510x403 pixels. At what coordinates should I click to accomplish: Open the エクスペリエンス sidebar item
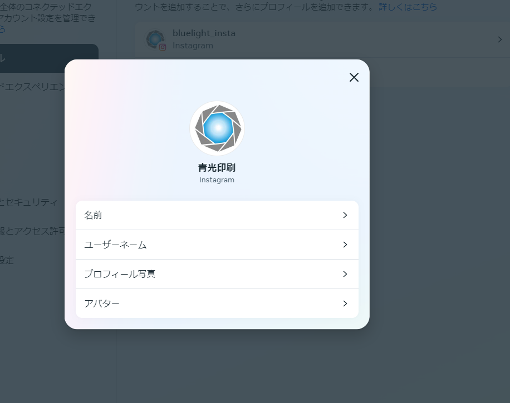coord(33,87)
